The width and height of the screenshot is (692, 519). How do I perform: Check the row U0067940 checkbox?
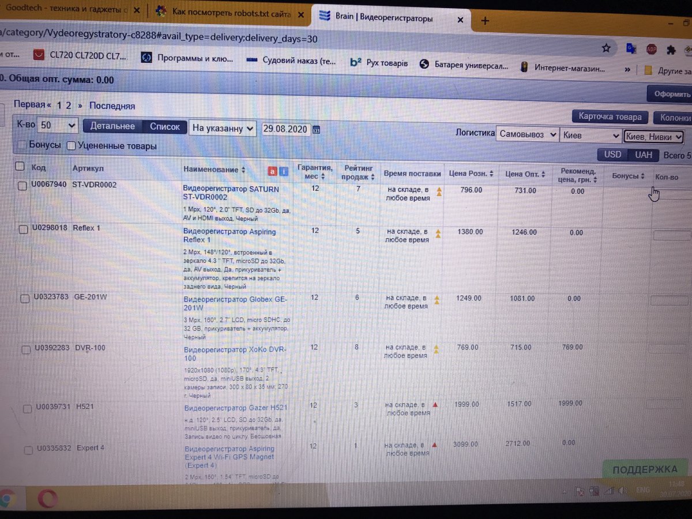point(22,186)
